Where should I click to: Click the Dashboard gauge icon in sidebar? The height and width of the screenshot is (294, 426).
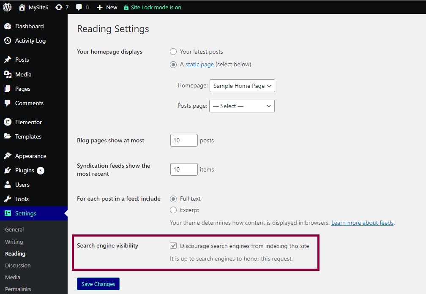click(8, 26)
